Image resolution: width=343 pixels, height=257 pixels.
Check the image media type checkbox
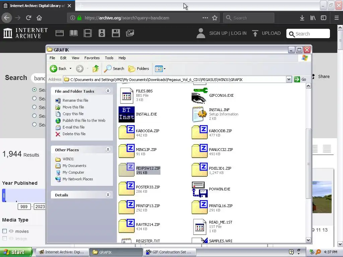tap(4, 238)
